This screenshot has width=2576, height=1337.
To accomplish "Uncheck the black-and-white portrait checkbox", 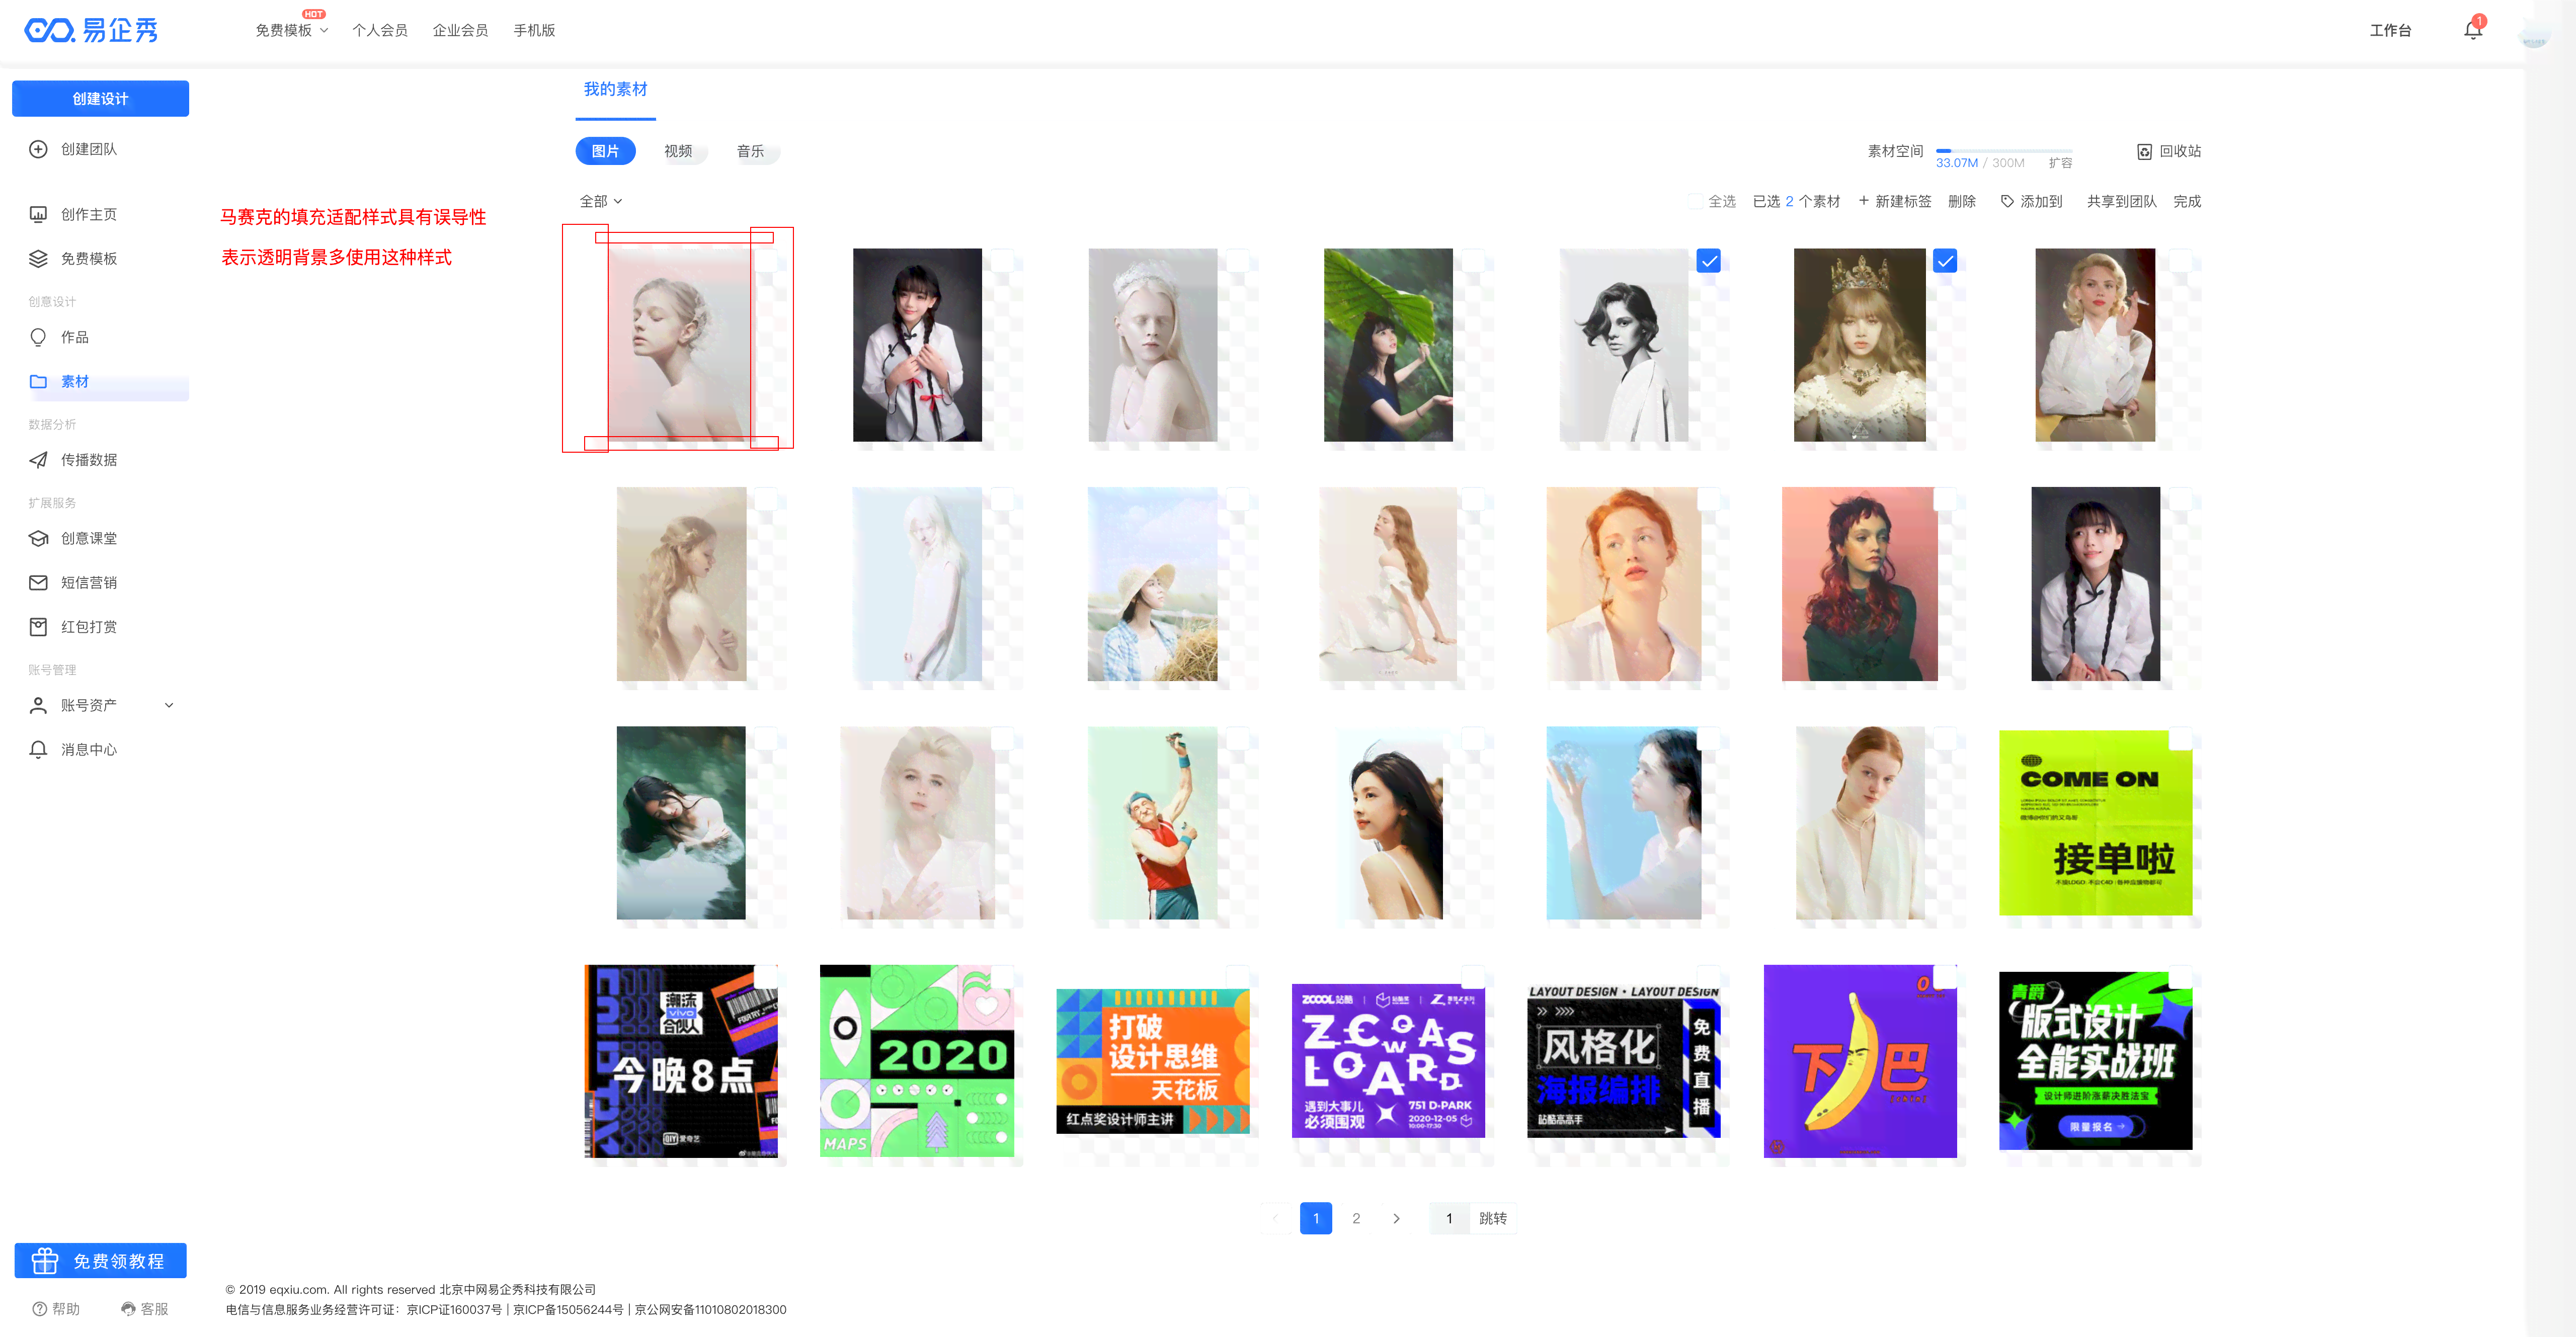I will [x=1709, y=261].
